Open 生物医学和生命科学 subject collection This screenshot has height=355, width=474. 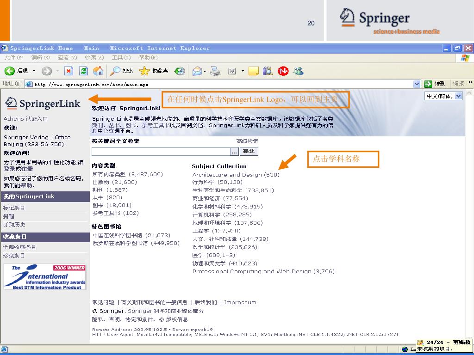233,190
